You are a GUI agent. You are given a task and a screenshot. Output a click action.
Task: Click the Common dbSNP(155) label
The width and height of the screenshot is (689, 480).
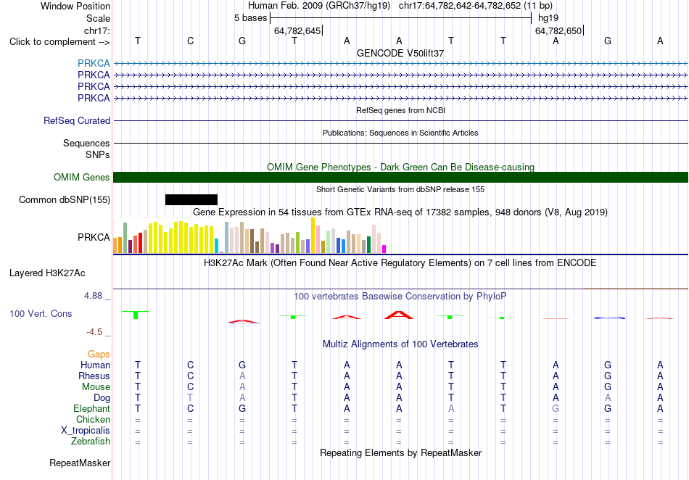65,200
